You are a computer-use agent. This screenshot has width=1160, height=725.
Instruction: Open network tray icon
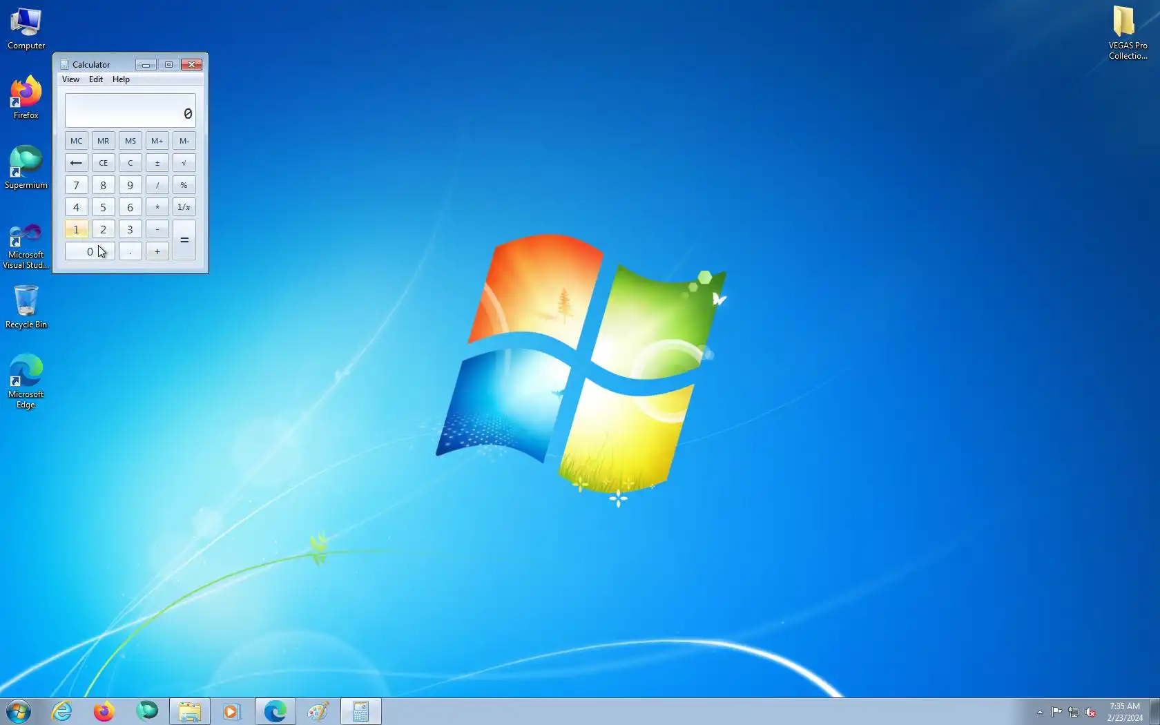click(1074, 712)
